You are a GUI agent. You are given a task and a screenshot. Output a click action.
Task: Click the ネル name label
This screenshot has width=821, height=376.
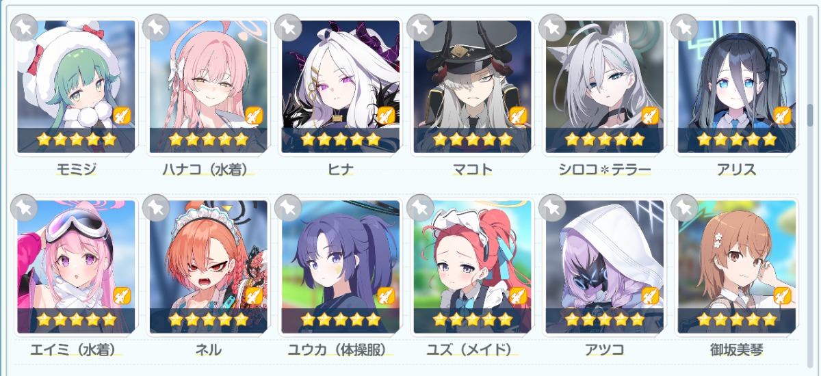tap(209, 349)
